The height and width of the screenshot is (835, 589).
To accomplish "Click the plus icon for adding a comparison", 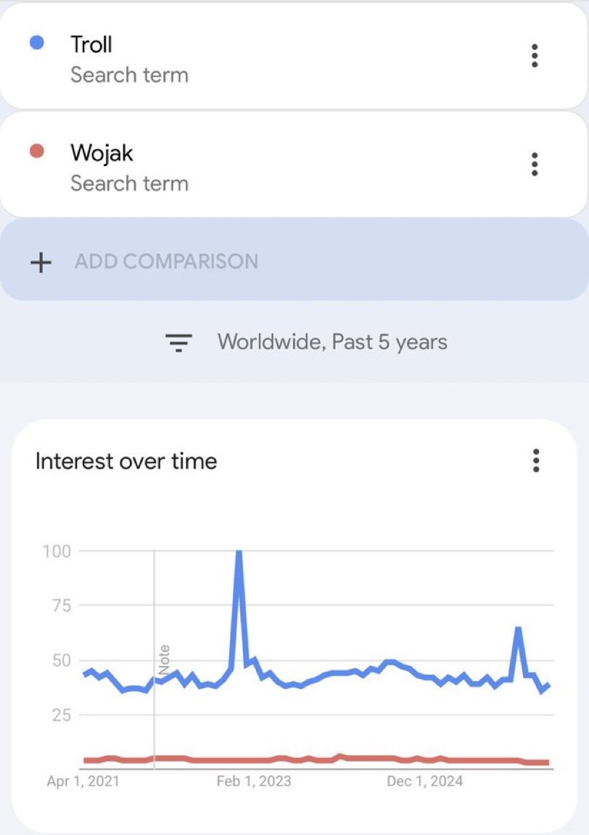I will click(x=41, y=262).
